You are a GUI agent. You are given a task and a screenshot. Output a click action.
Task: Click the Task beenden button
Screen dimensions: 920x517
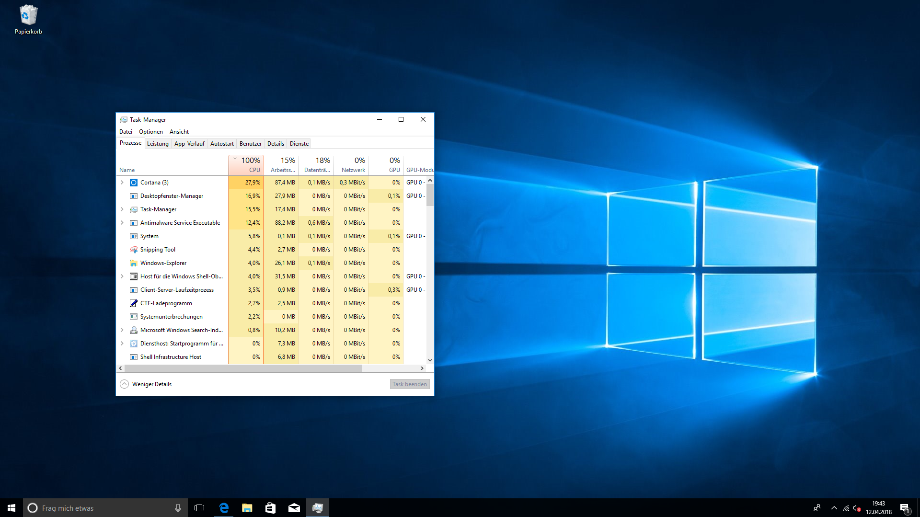click(410, 384)
